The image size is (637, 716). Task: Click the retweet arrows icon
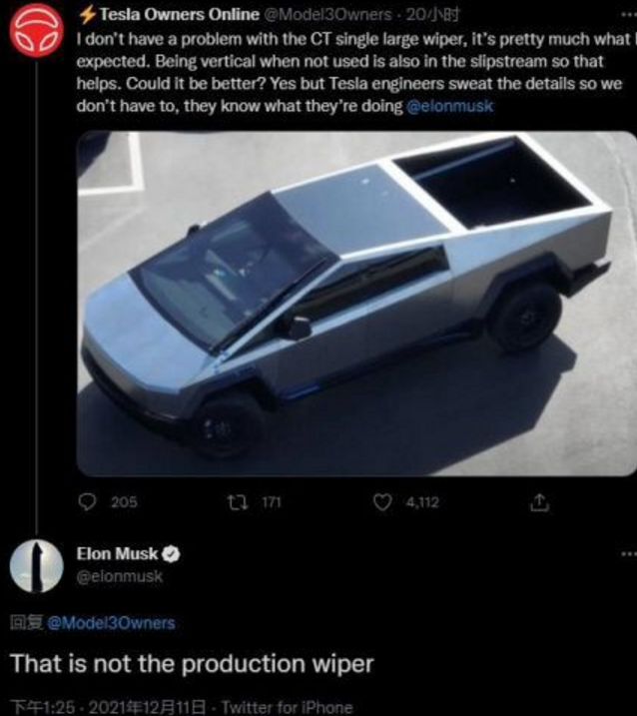[238, 502]
